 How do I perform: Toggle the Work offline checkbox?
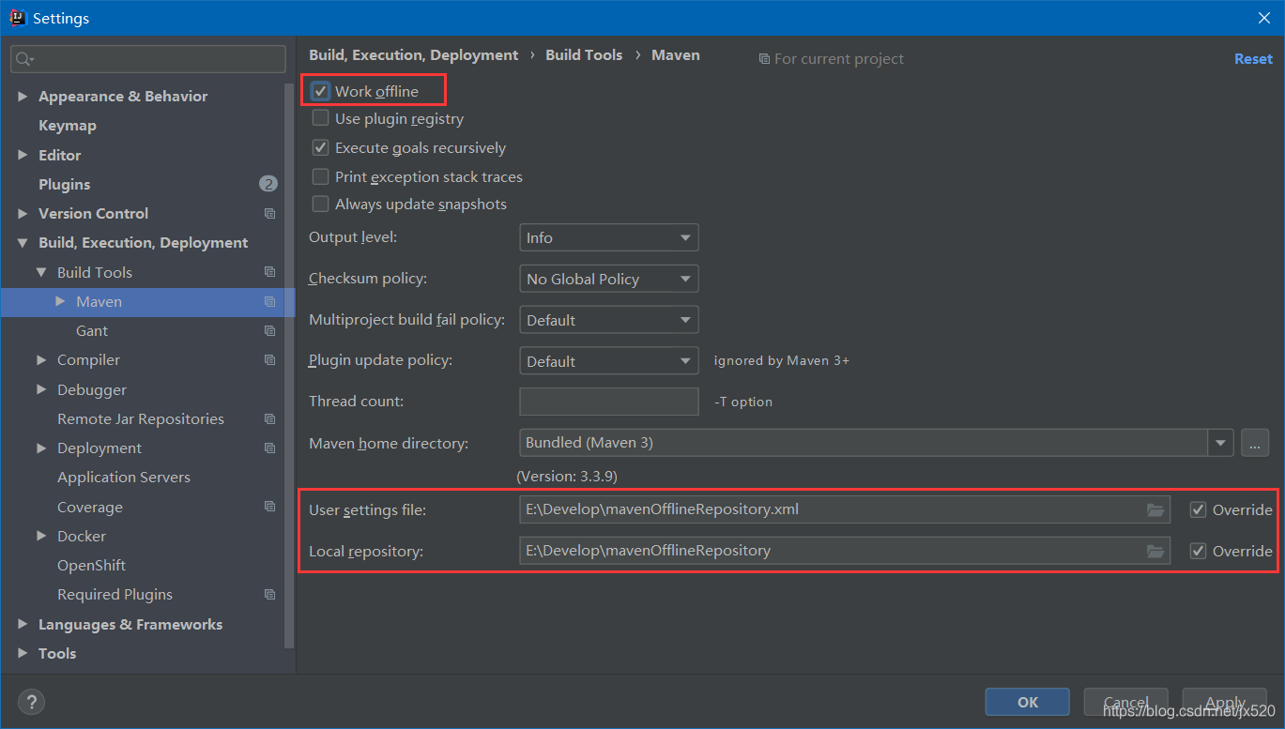(x=320, y=91)
